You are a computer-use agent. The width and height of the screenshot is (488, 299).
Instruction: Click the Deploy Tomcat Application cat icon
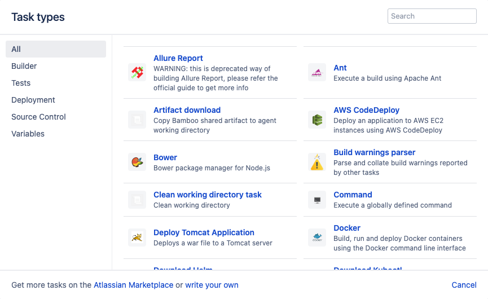click(137, 238)
